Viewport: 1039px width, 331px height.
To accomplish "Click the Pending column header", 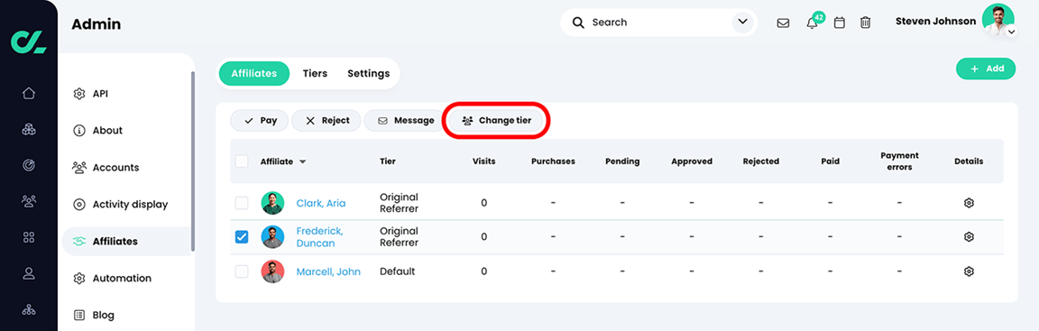I will (622, 161).
